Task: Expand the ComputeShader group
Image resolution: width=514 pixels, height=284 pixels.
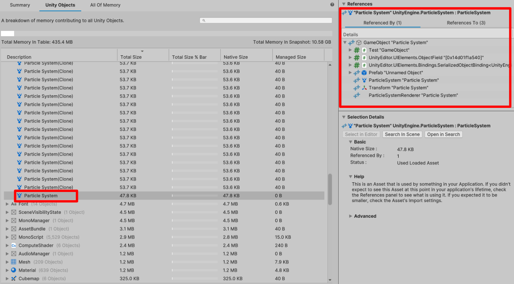Action: coord(7,246)
